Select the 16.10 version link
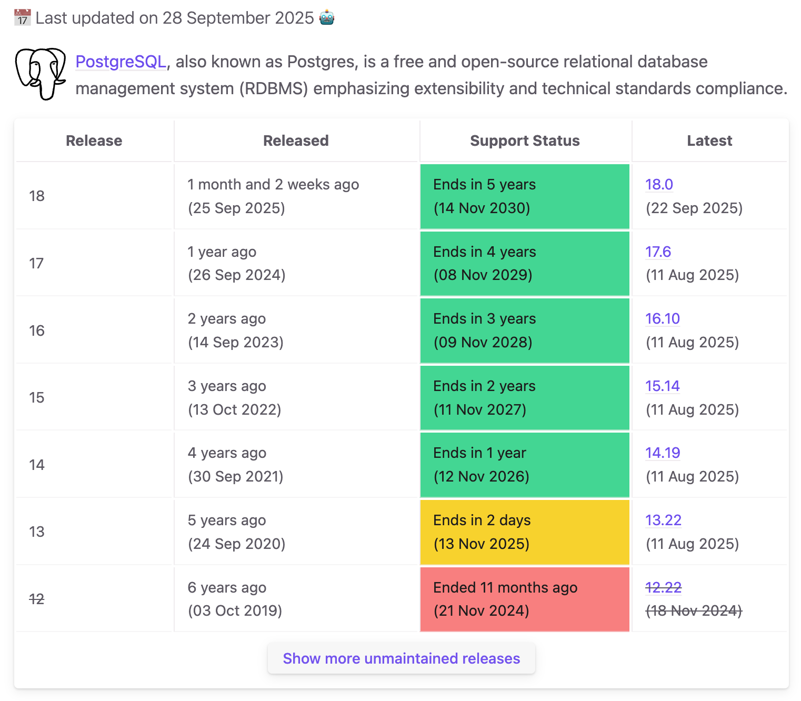 coord(663,319)
